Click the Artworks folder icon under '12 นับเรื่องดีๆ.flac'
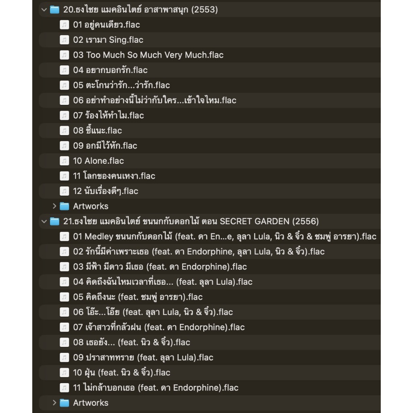 click(x=65, y=206)
